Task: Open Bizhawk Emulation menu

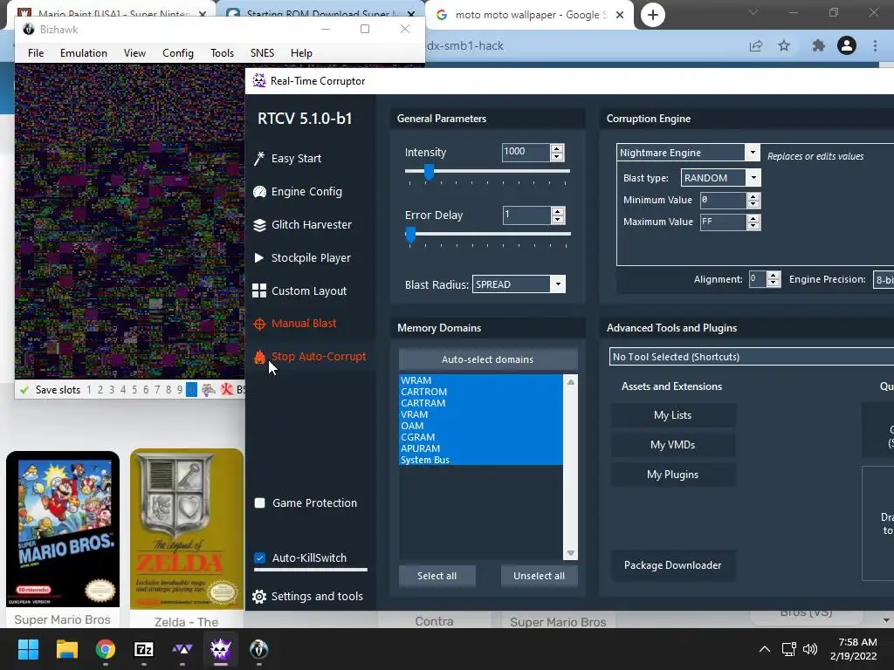Action: pyautogui.click(x=84, y=53)
